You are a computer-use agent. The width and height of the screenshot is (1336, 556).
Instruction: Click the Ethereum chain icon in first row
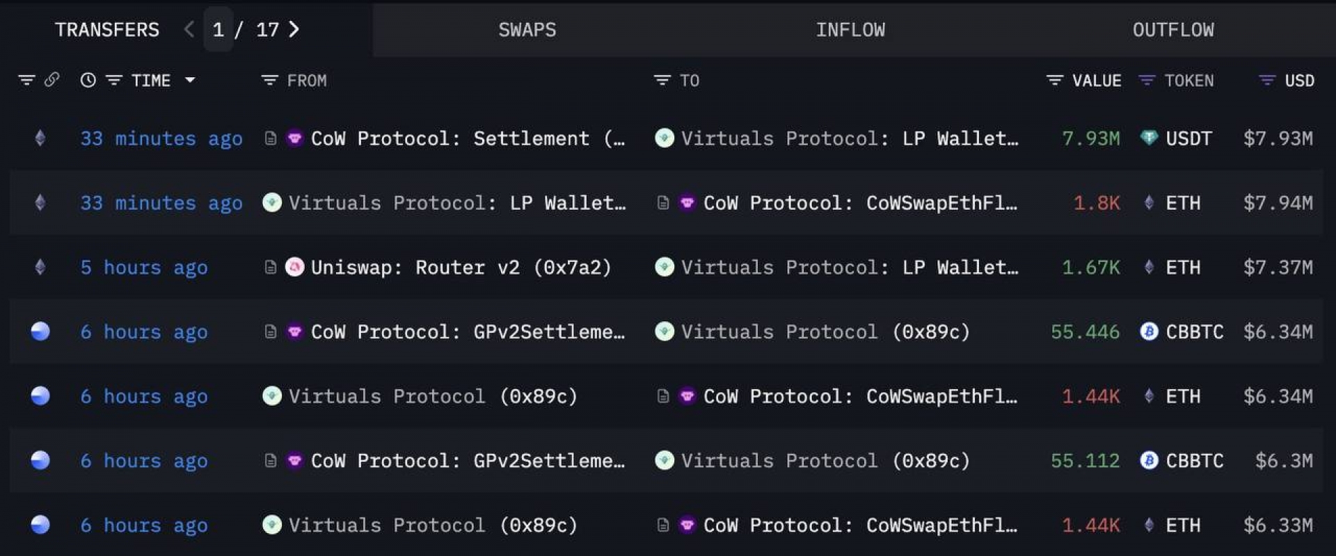point(40,138)
